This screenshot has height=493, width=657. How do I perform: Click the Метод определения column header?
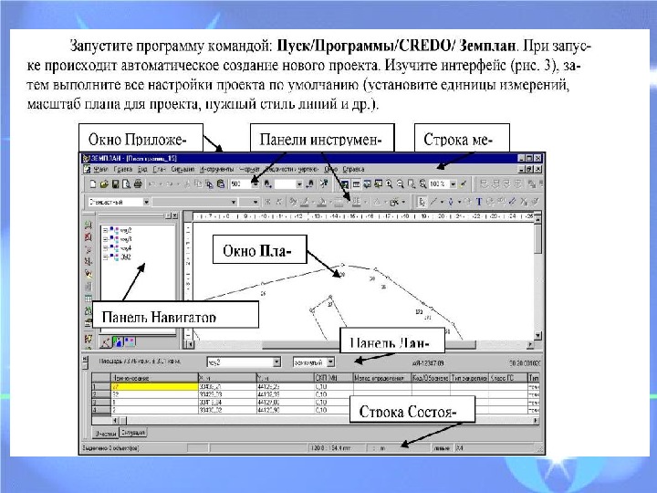[x=382, y=378]
